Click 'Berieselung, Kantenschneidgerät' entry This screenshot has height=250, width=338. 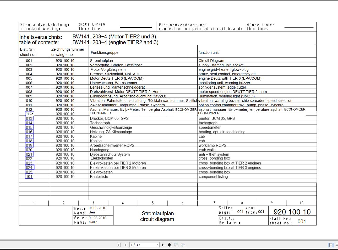(x=117, y=87)
